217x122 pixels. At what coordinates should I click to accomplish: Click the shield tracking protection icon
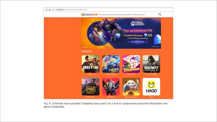point(46,9)
